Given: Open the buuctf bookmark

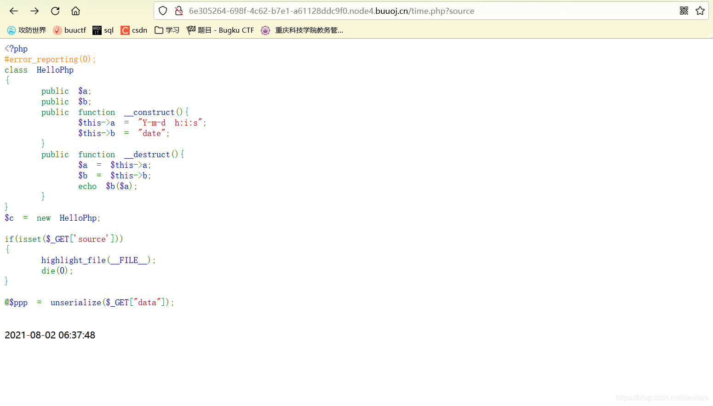Looking at the screenshot, I should pos(69,30).
